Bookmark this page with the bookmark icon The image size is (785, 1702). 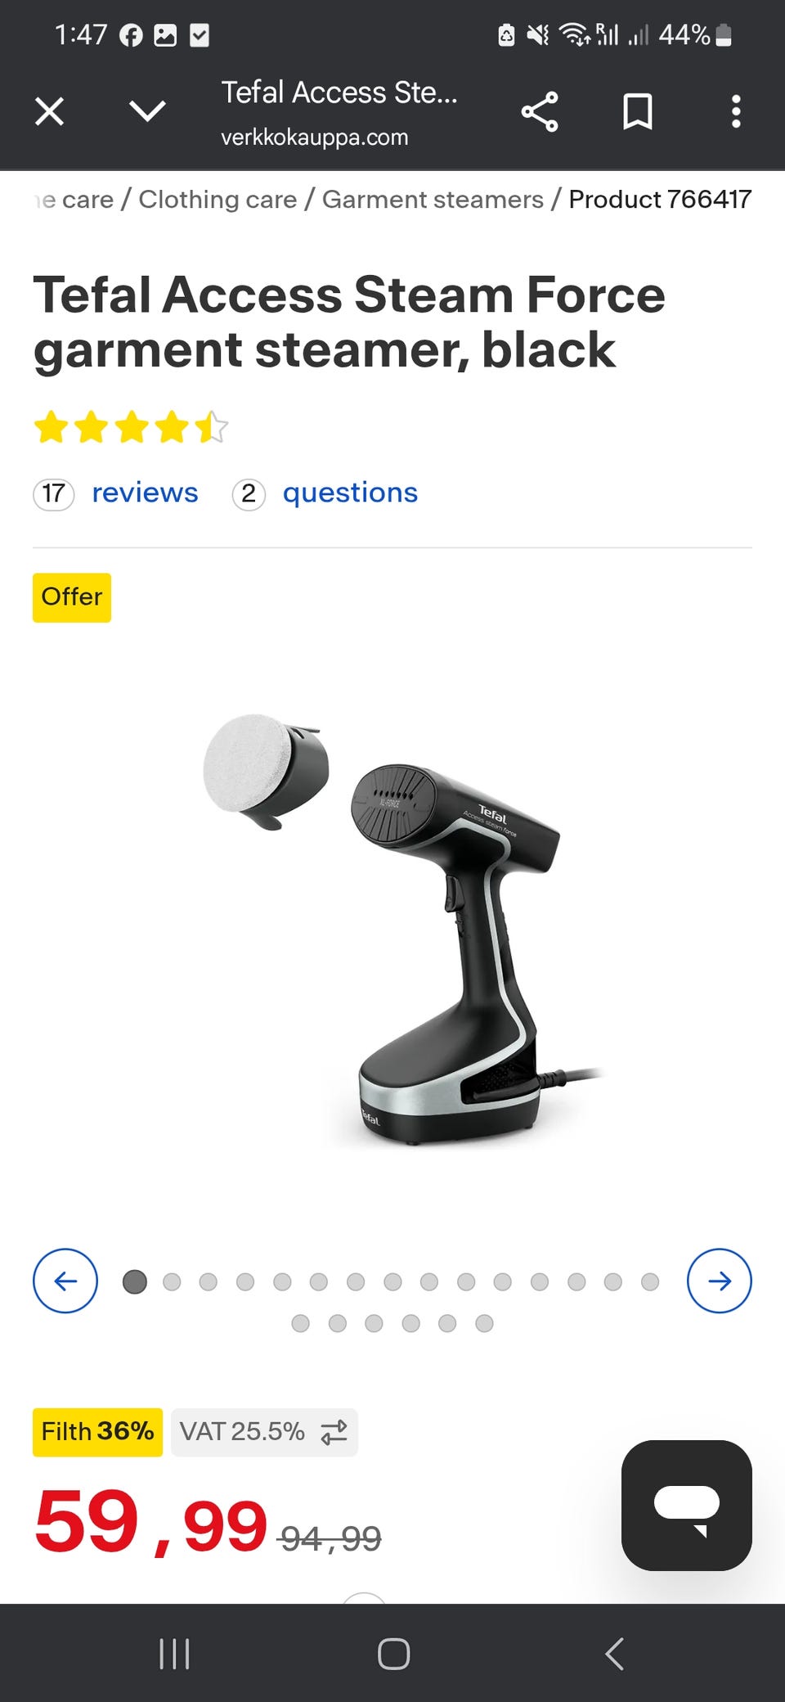coord(638,111)
